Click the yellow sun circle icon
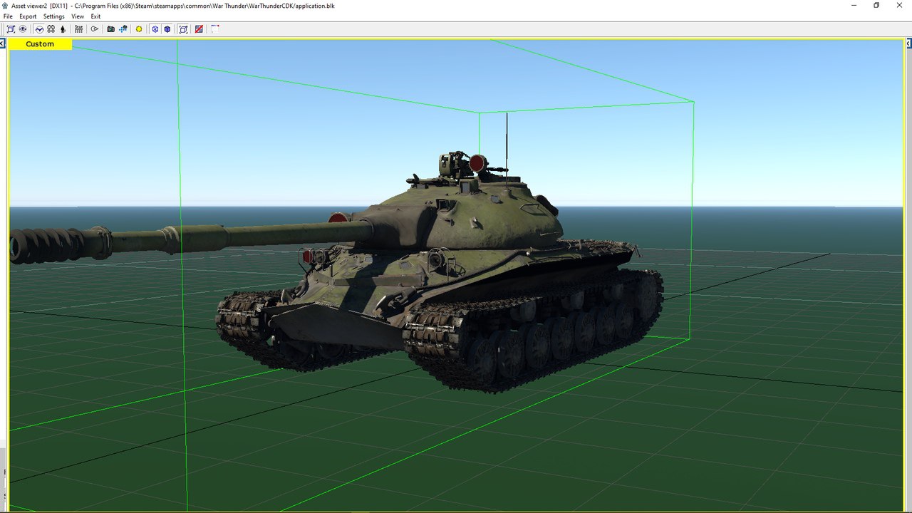 (139, 29)
